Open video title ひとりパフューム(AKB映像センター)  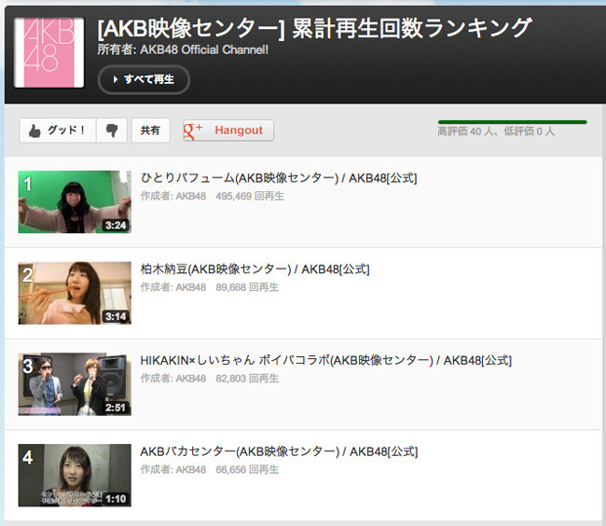[279, 178]
